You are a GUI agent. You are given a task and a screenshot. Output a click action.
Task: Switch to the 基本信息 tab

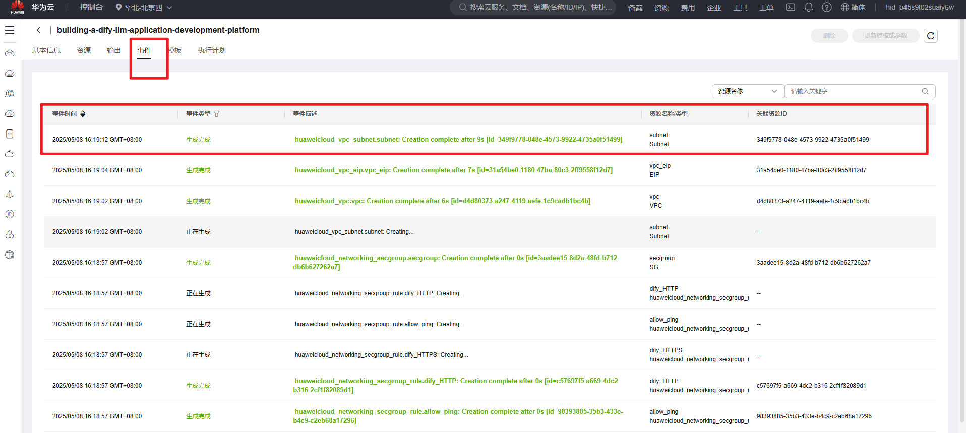click(46, 50)
